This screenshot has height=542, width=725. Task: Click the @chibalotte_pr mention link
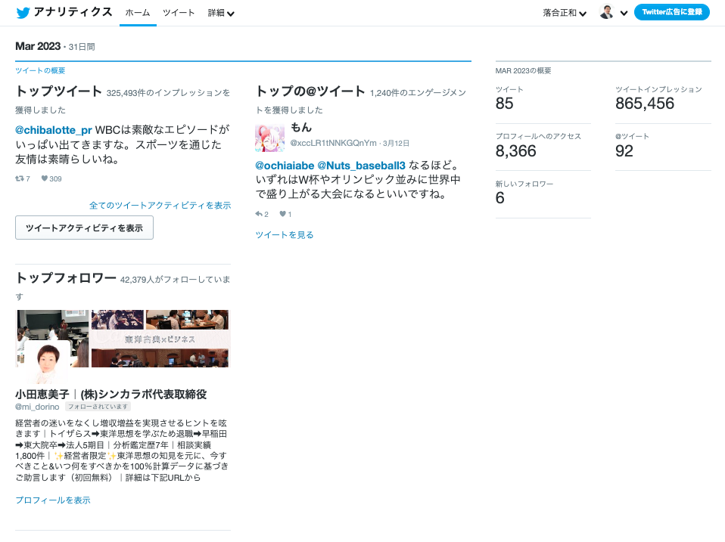point(54,129)
